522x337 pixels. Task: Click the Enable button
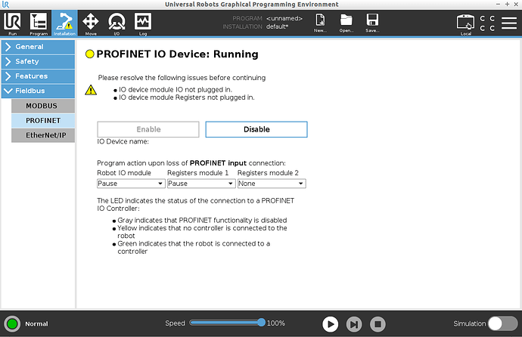(x=148, y=129)
